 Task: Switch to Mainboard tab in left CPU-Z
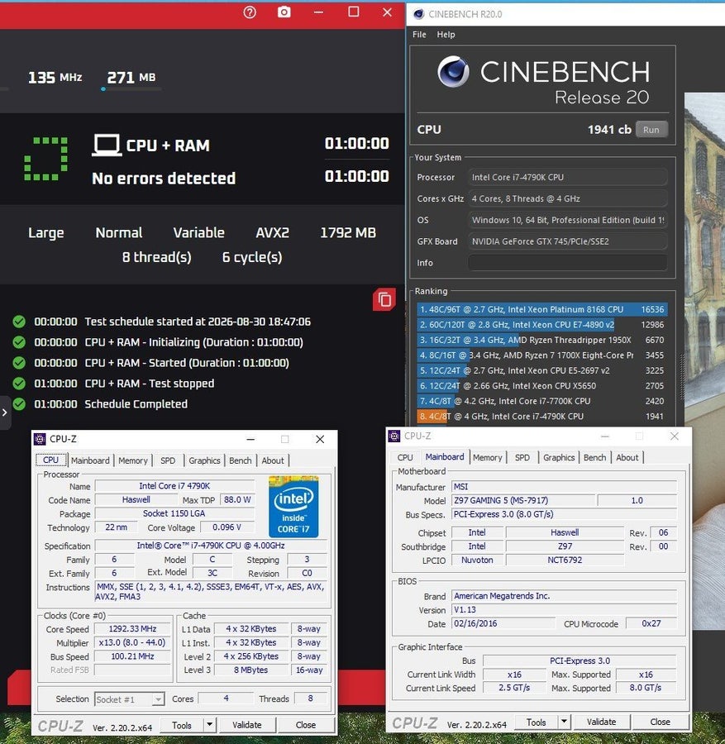[x=90, y=460]
